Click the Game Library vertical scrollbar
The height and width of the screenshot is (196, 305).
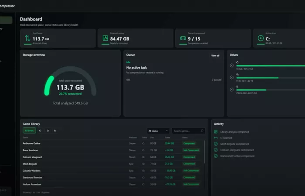[x=204, y=152]
